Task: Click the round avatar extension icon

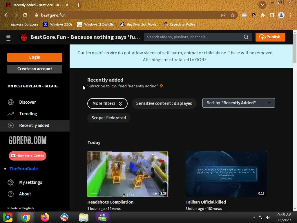Action: (253, 15)
